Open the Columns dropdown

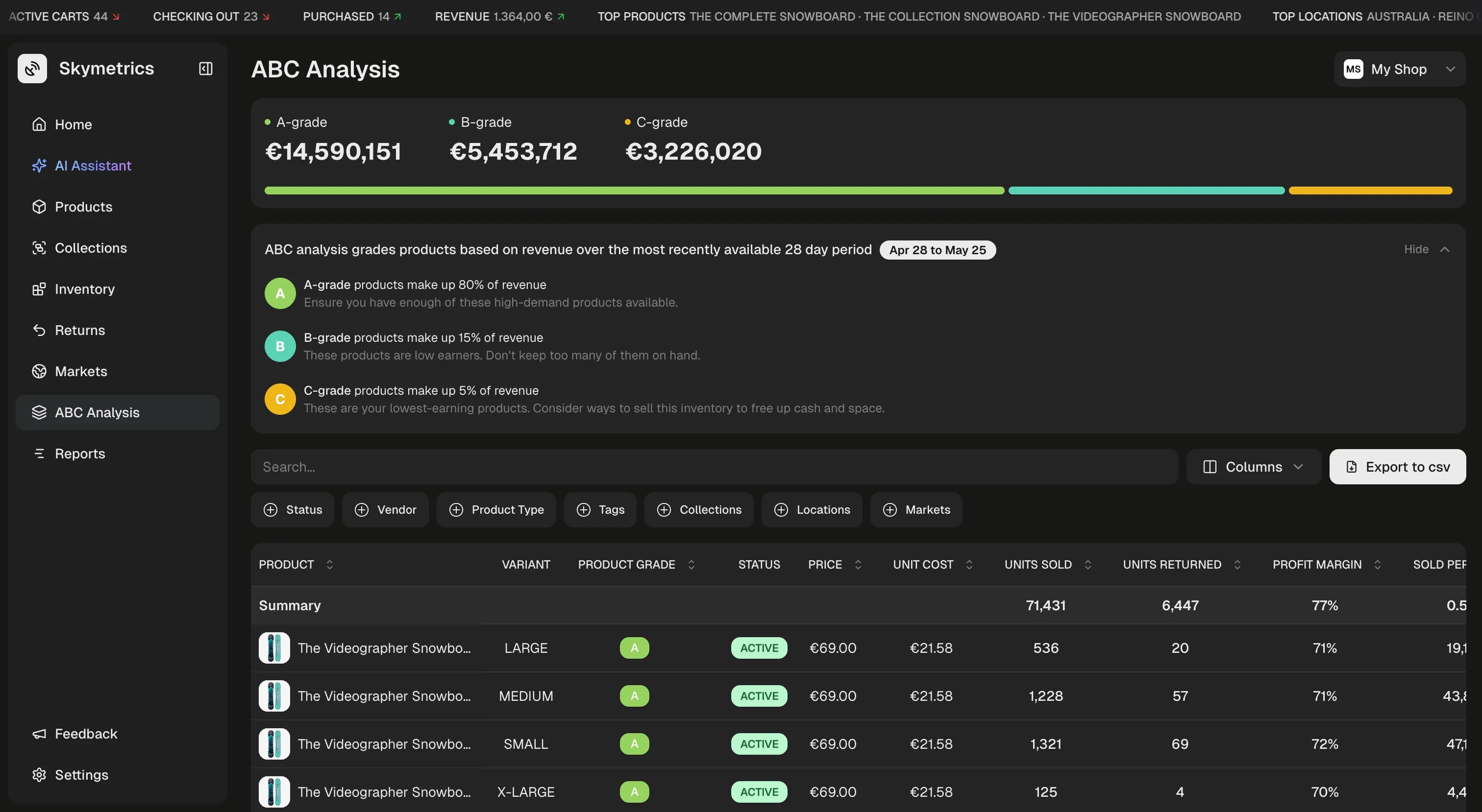tap(1253, 467)
